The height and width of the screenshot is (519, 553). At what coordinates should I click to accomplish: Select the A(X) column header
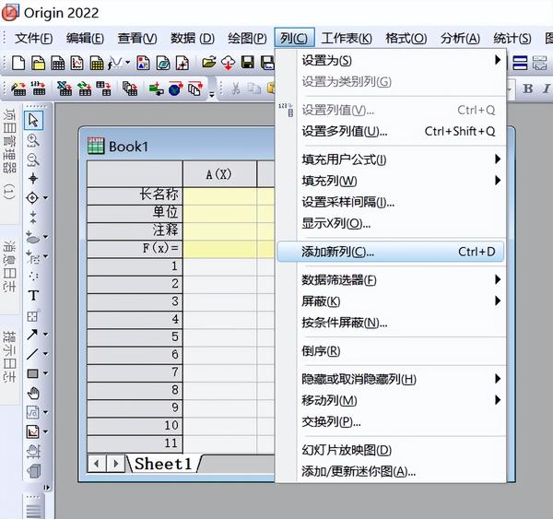(x=219, y=174)
